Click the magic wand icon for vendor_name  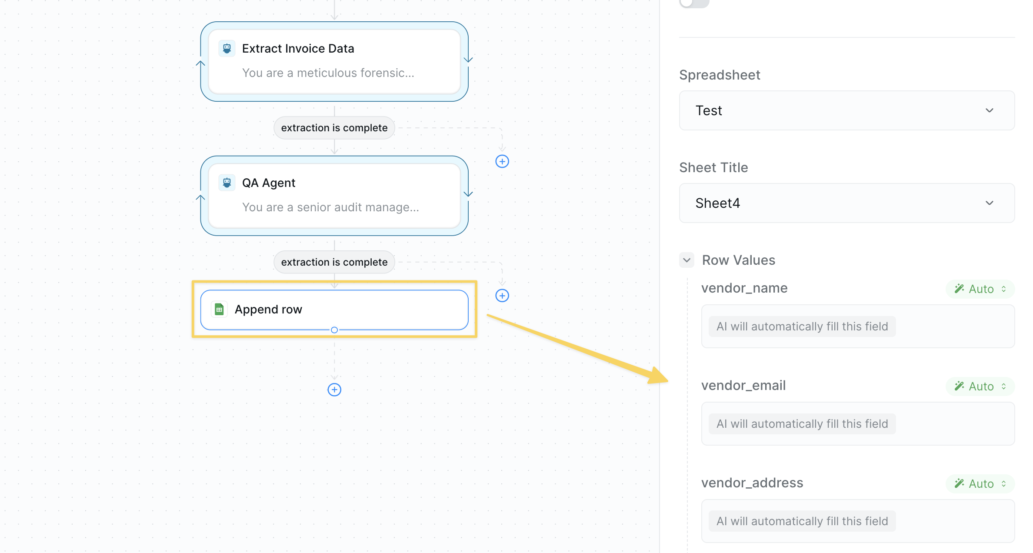click(x=959, y=289)
